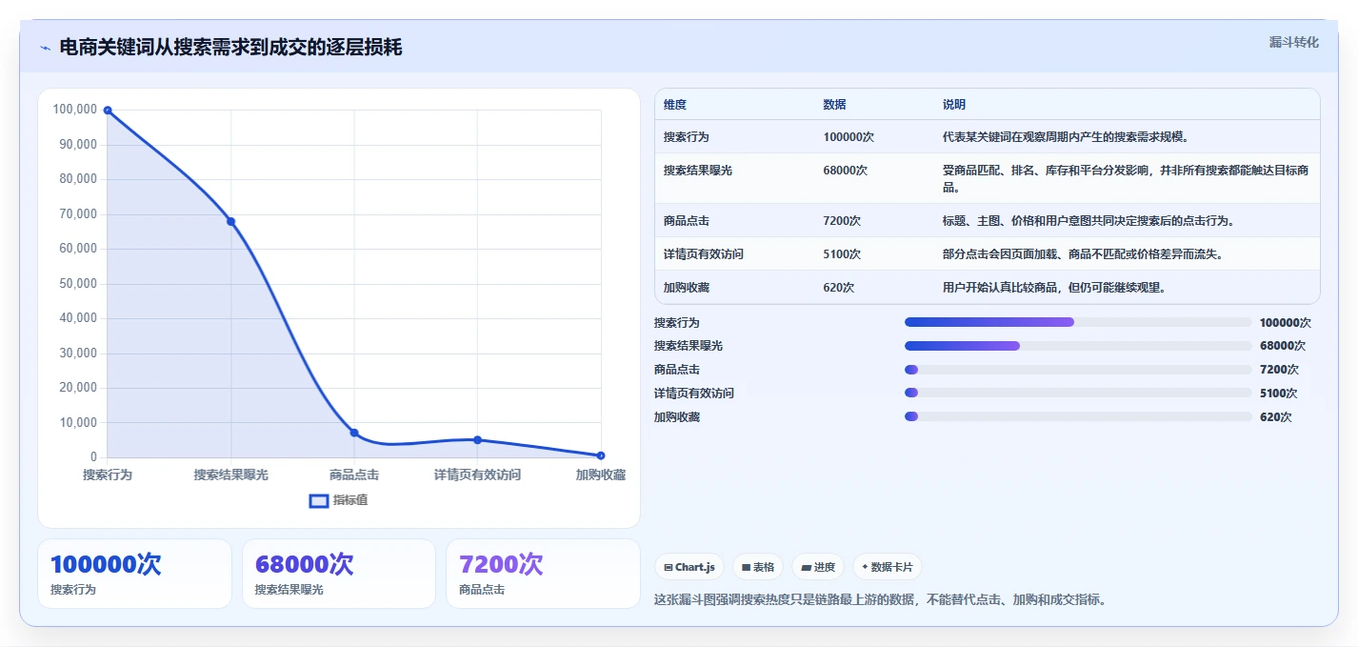Click the 详情页有效访问 x-axis label

[477, 475]
